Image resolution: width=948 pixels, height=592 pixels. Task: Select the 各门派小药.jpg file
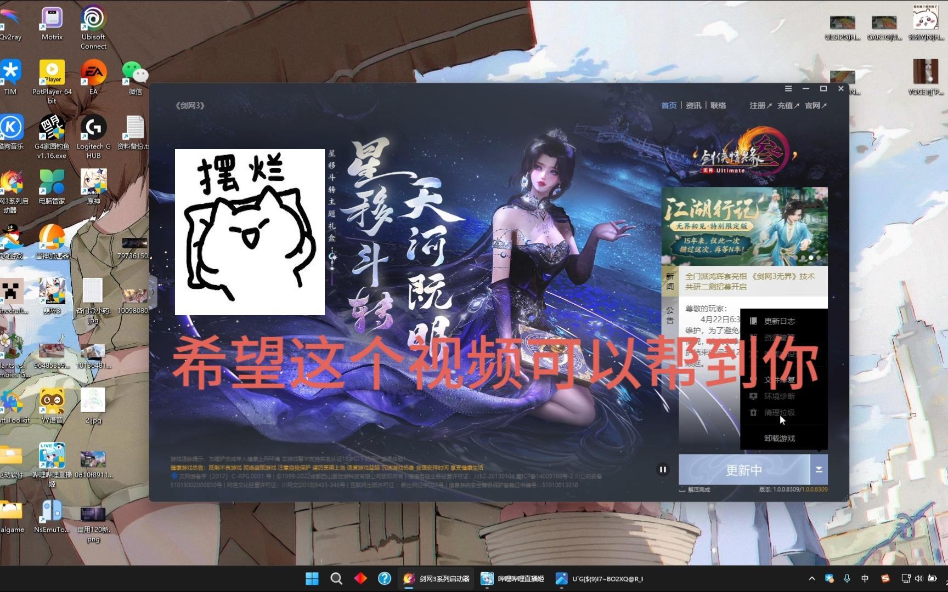pyautogui.click(x=93, y=301)
